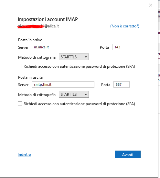Enable SPA checkbox under Posta in uscita
The image size is (160, 178).
(x=20, y=104)
